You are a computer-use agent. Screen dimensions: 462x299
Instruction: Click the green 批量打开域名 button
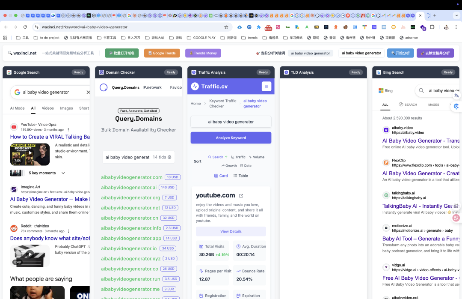click(121, 53)
